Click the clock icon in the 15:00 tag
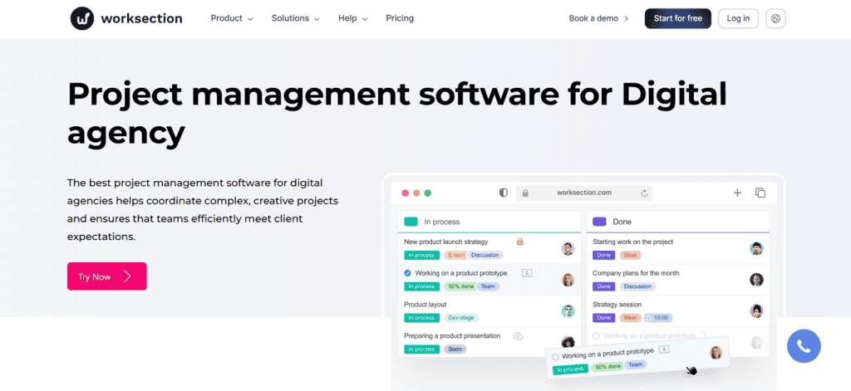851x391 pixels. (647, 318)
